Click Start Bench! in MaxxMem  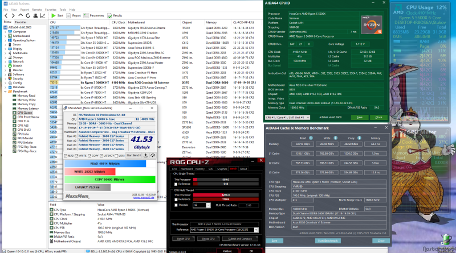click(x=133, y=156)
